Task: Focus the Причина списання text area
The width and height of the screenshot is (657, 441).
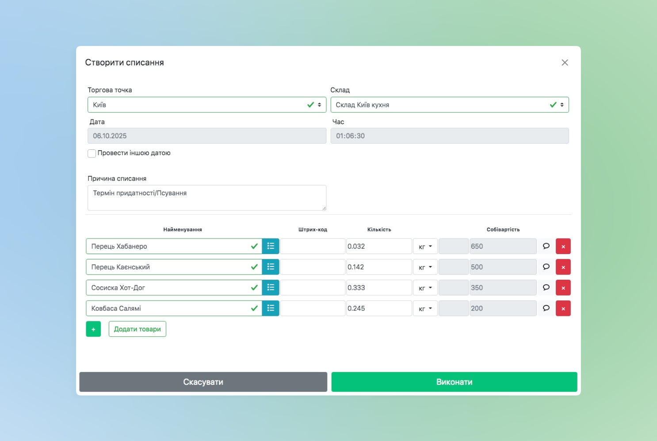Action: click(x=206, y=198)
